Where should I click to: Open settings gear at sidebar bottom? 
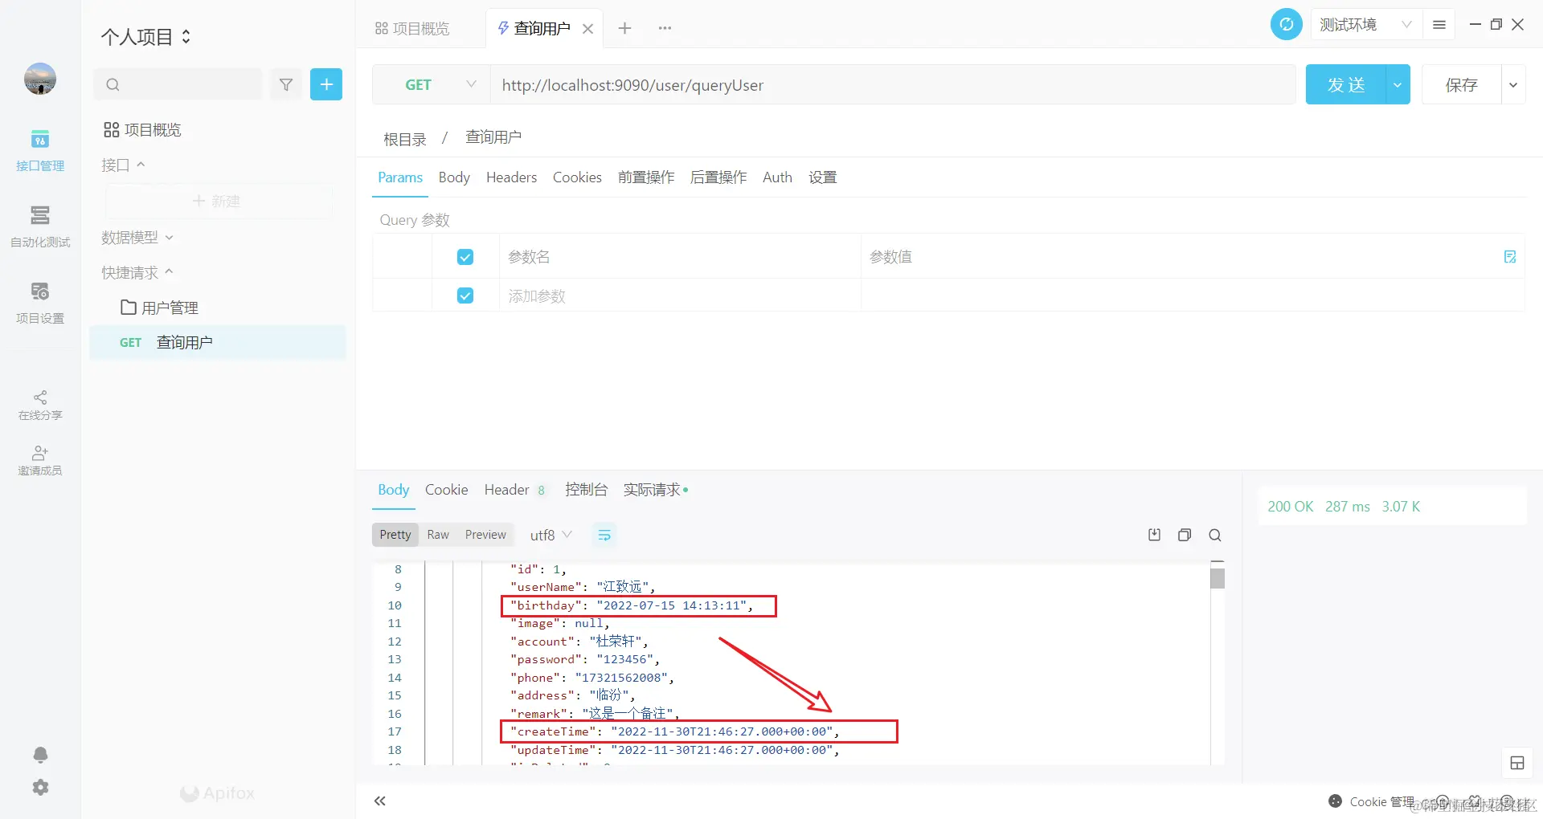tap(40, 788)
